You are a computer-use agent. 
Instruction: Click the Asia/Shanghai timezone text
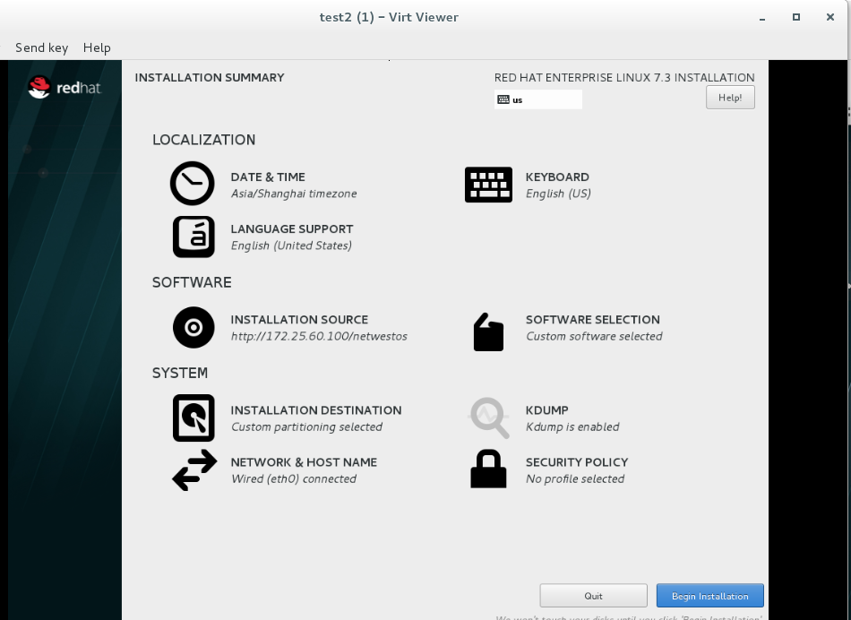point(294,194)
